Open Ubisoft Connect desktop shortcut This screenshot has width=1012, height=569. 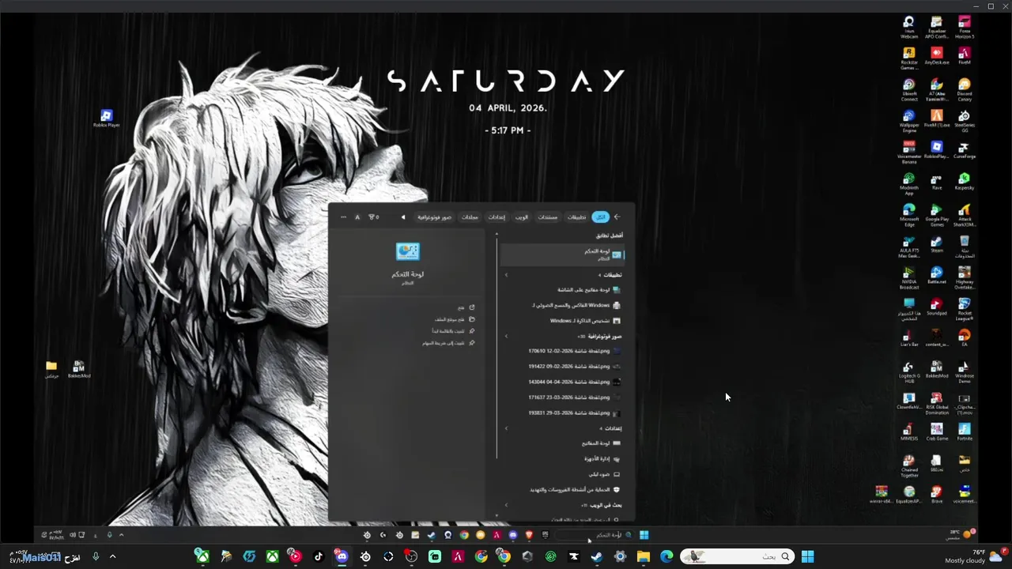tap(909, 90)
